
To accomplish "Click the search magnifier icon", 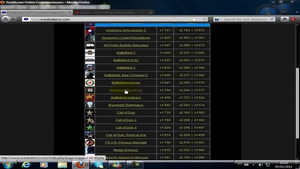I will [272, 19].
